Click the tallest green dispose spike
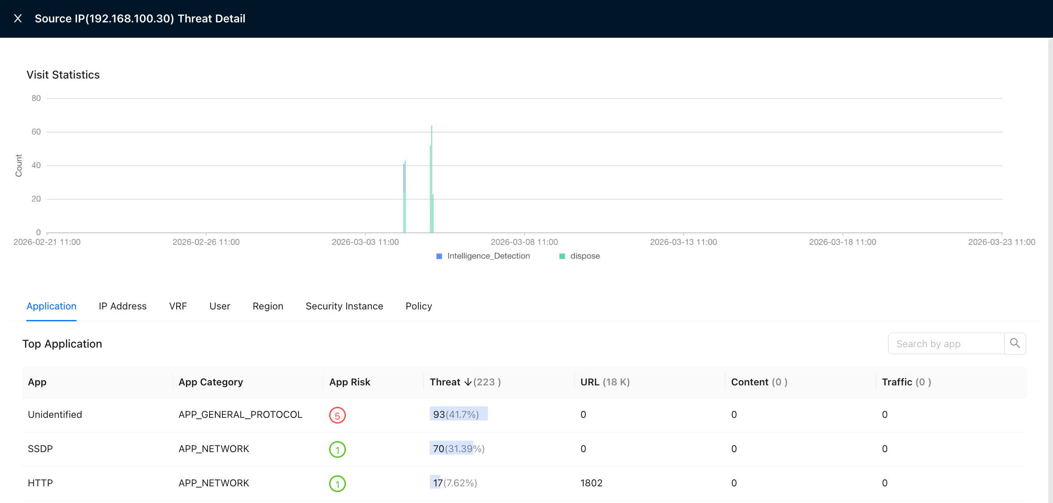Screen dimensions: 1053x503 click(x=432, y=179)
